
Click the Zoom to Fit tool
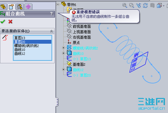[125, 5]
